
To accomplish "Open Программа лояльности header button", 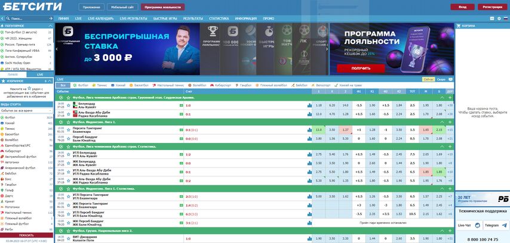I will coord(162,7).
